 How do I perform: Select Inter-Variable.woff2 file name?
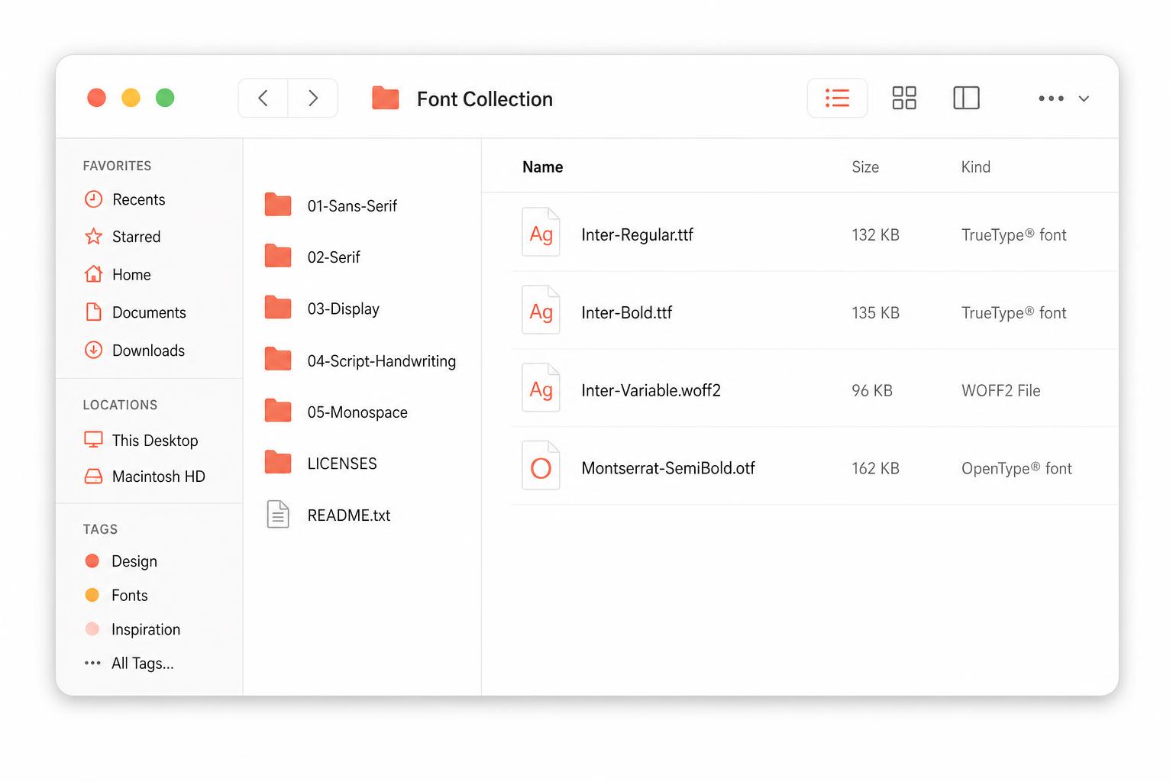pos(651,390)
